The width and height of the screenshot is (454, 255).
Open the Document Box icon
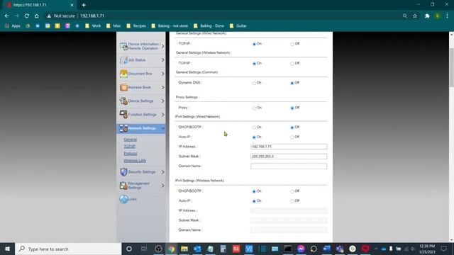pyautogui.click(x=123, y=74)
